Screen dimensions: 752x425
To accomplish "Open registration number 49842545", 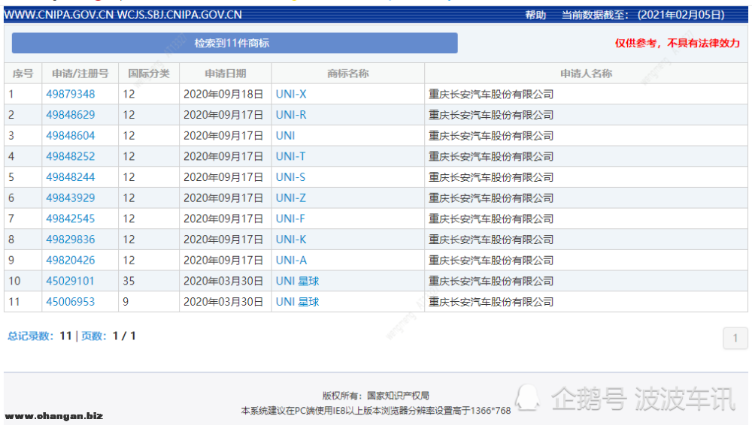I will [71, 219].
